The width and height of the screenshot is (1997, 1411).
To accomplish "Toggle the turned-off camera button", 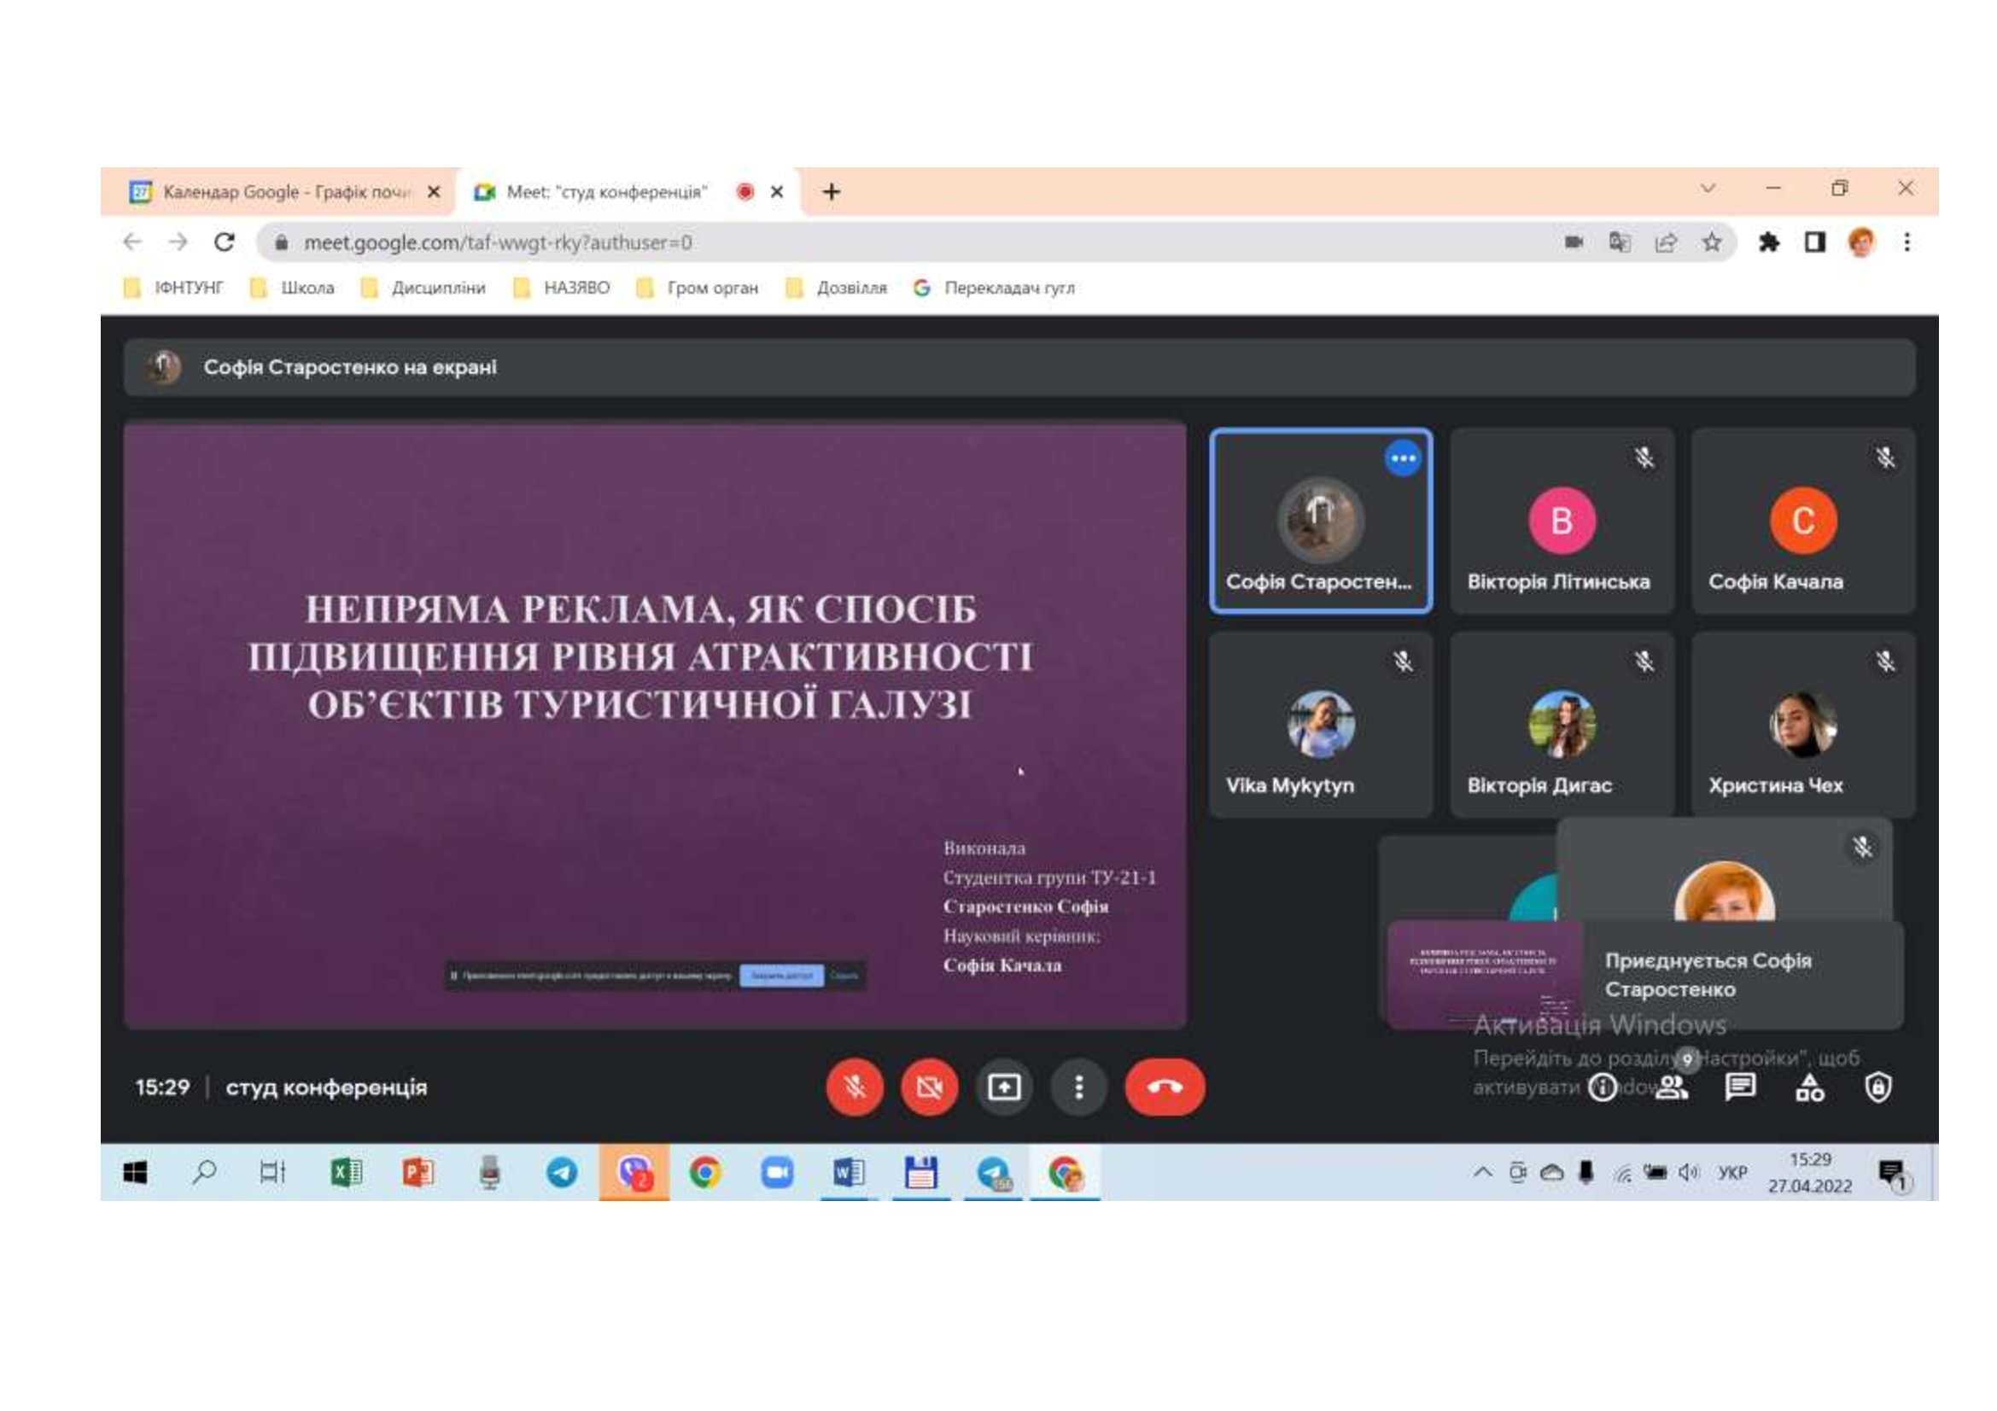I will pos(929,1087).
